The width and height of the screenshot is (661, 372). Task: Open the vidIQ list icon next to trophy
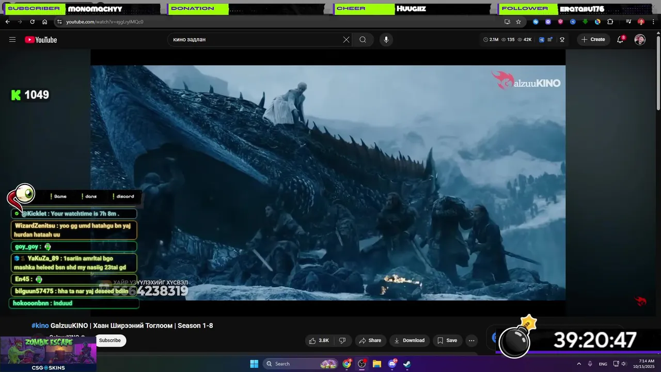click(550, 40)
